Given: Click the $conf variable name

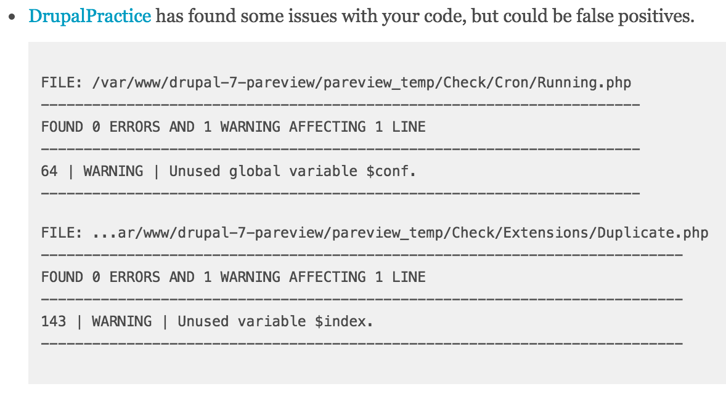Looking at the screenshot, I should click(388, 171).
